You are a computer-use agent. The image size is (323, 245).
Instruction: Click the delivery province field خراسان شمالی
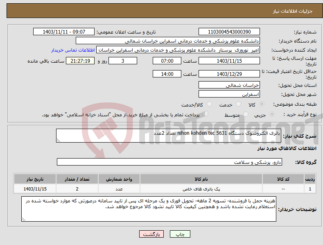click(x=229, y=85)
